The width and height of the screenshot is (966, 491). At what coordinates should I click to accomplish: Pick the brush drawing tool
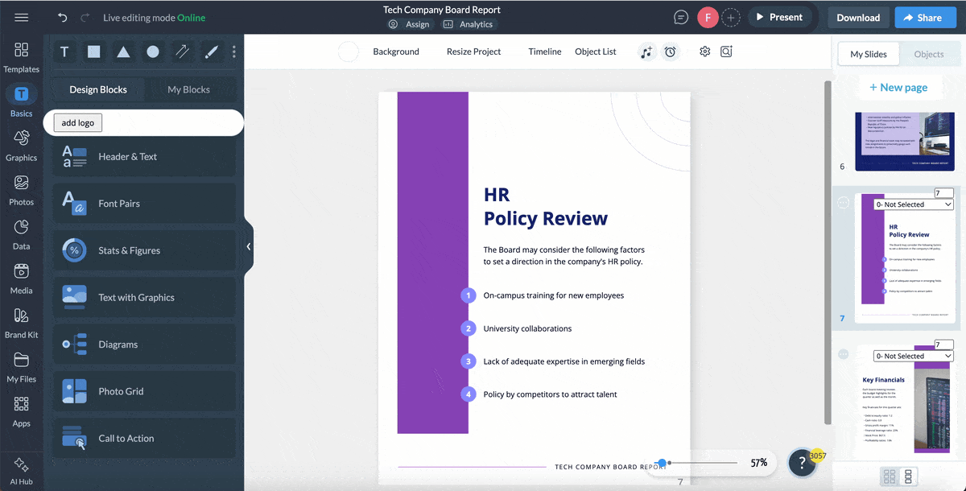(211, 52)
